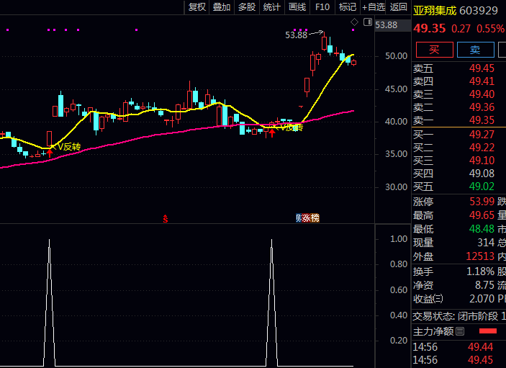Click the 涨停 limit price 53.99
This screenshot has width=506, height=368.
482,202
